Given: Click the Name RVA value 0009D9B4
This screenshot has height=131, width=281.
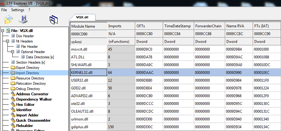Looking at the screenshot, I should (239, 49).
